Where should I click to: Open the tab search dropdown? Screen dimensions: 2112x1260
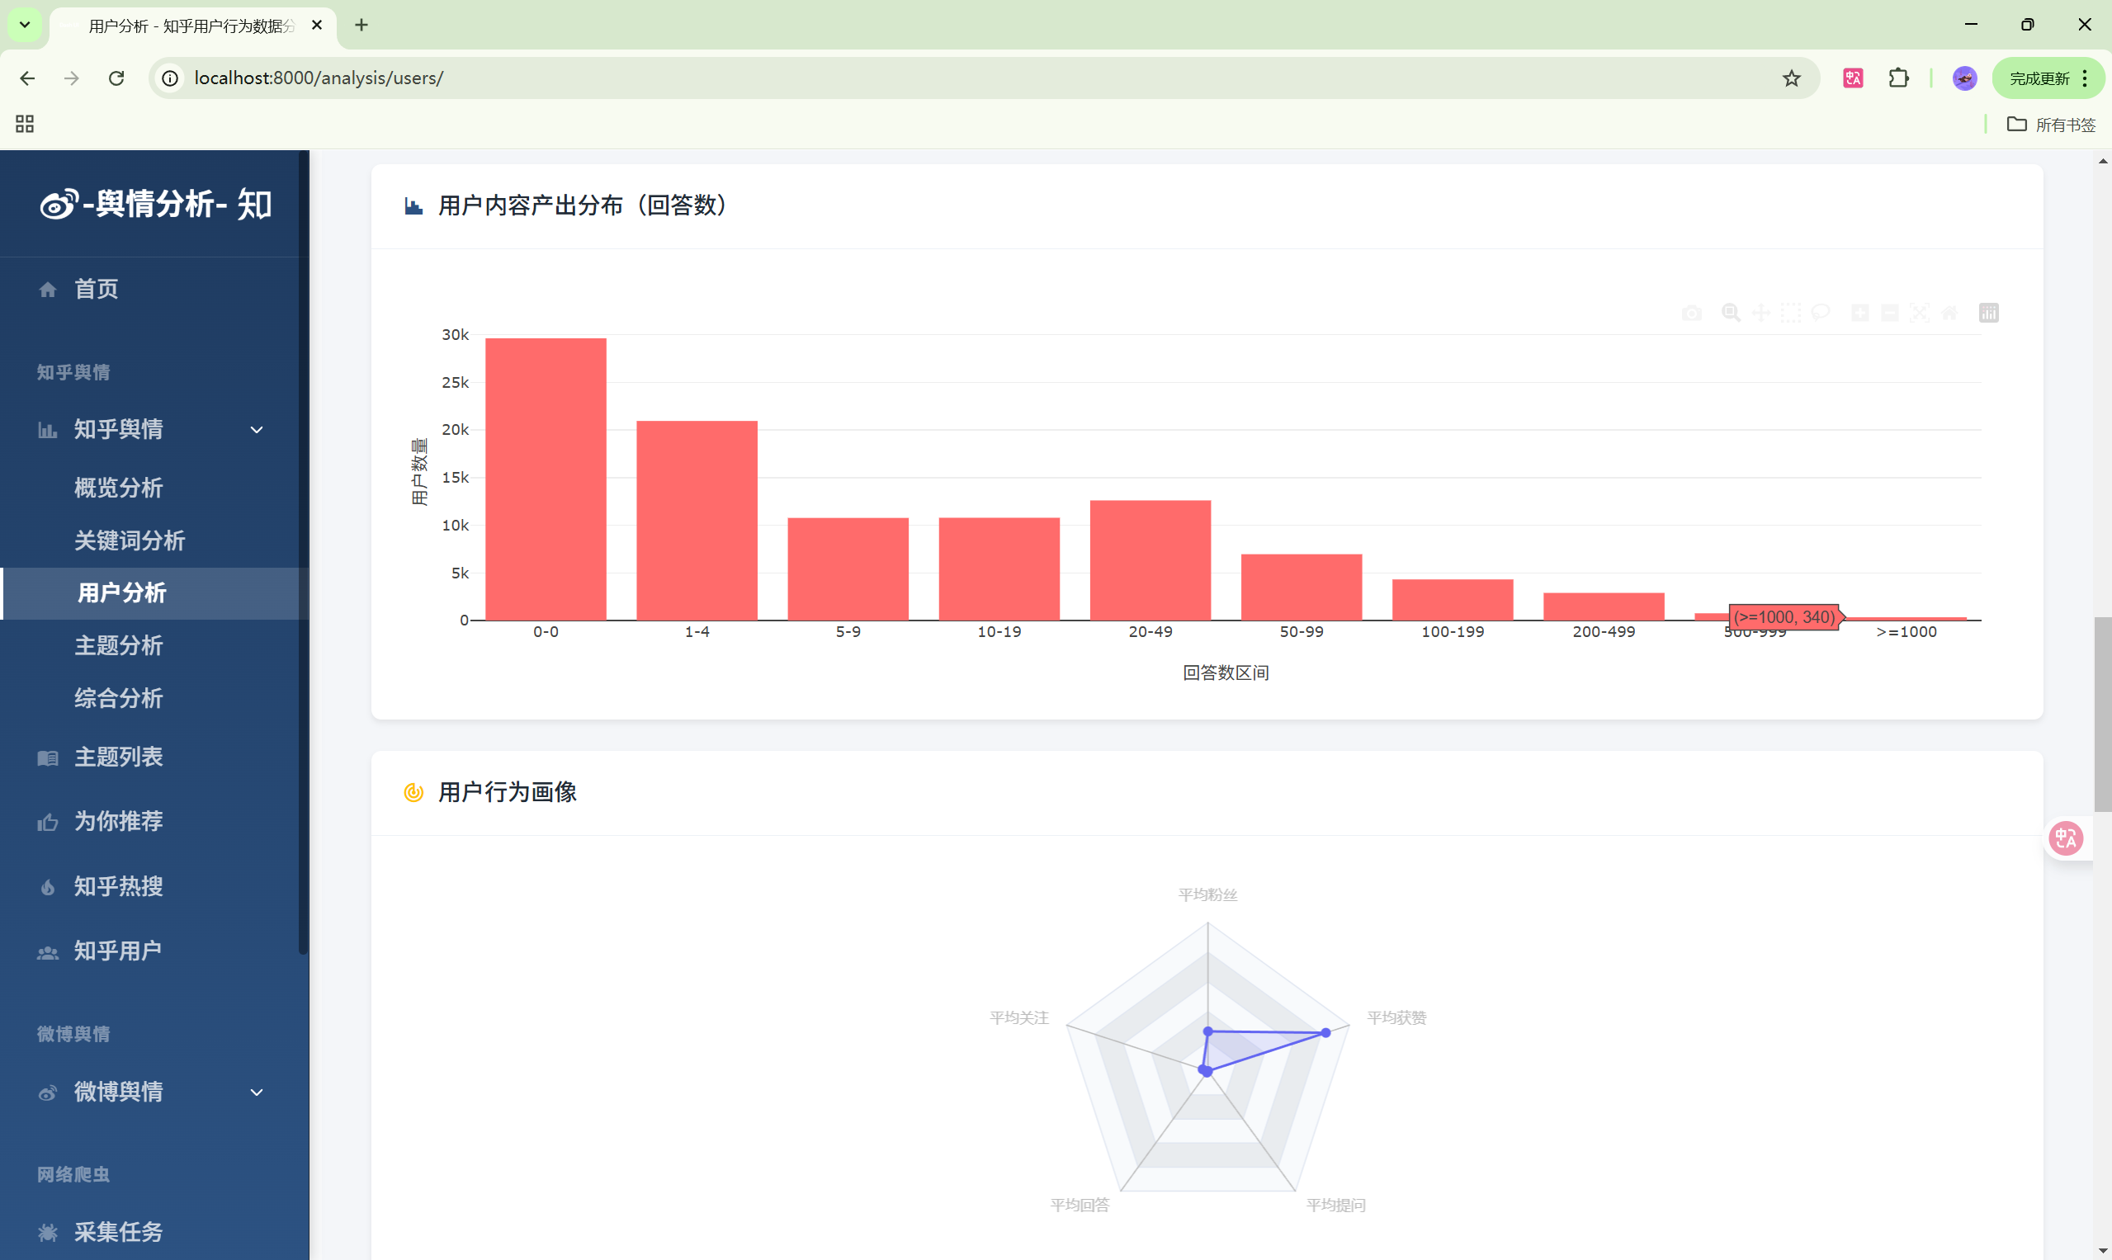pos(25,25)
